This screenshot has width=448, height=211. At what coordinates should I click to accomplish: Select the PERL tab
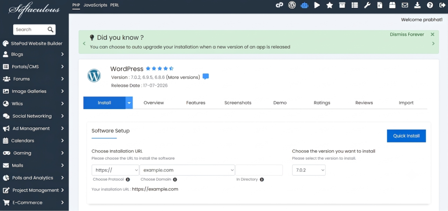pyautogui.click(x=115, y=5)
